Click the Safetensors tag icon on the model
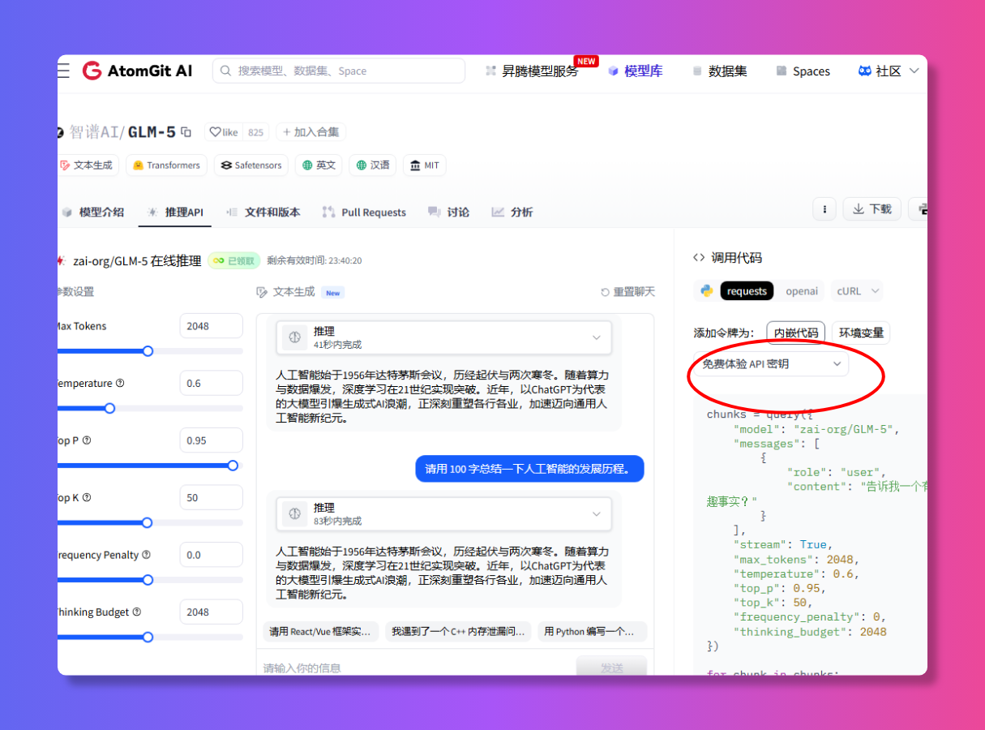Image resolution: width=985 pixels, height=730 pixels. click(x=225, y=165)
